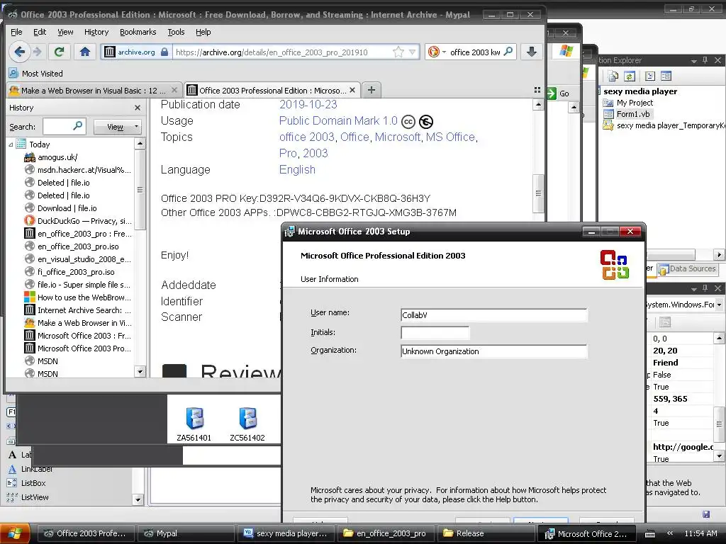The width and height of the screenshot is (726, 544).
Task: Open a new tab with plus button
Action: 372,90
